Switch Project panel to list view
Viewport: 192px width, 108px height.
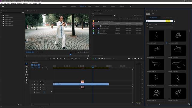point(96,59)
